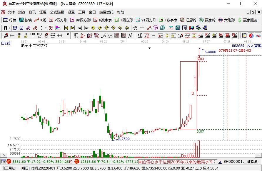This screenshot has width=262, height=171.
Task: Select the sine wave cycle tool
Action: (x=187, y=35)
